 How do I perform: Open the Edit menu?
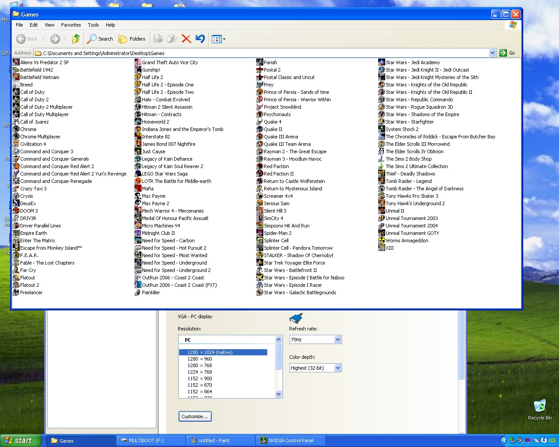click(x=34, y=25)
